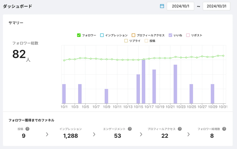Open help icon next to funnel プロフィールアクセス
The image size is (237, 149).
pyautogui.click(x=180, y=129)
